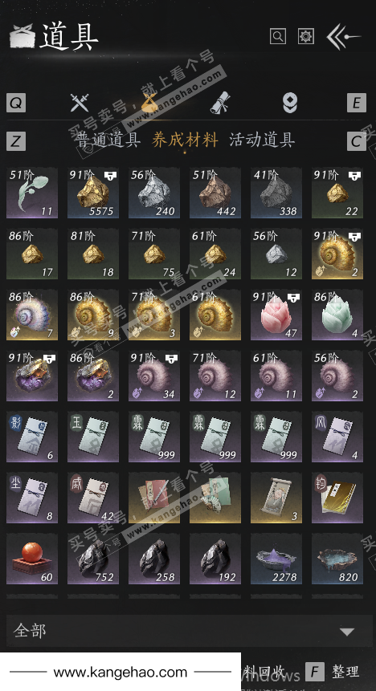Select the scroll category icon

tap(220, 103)
